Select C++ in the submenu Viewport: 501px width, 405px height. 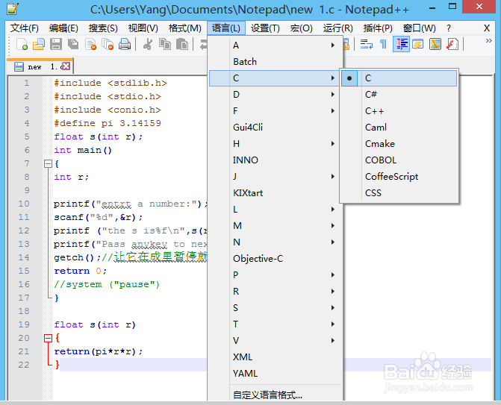(399, 111)
